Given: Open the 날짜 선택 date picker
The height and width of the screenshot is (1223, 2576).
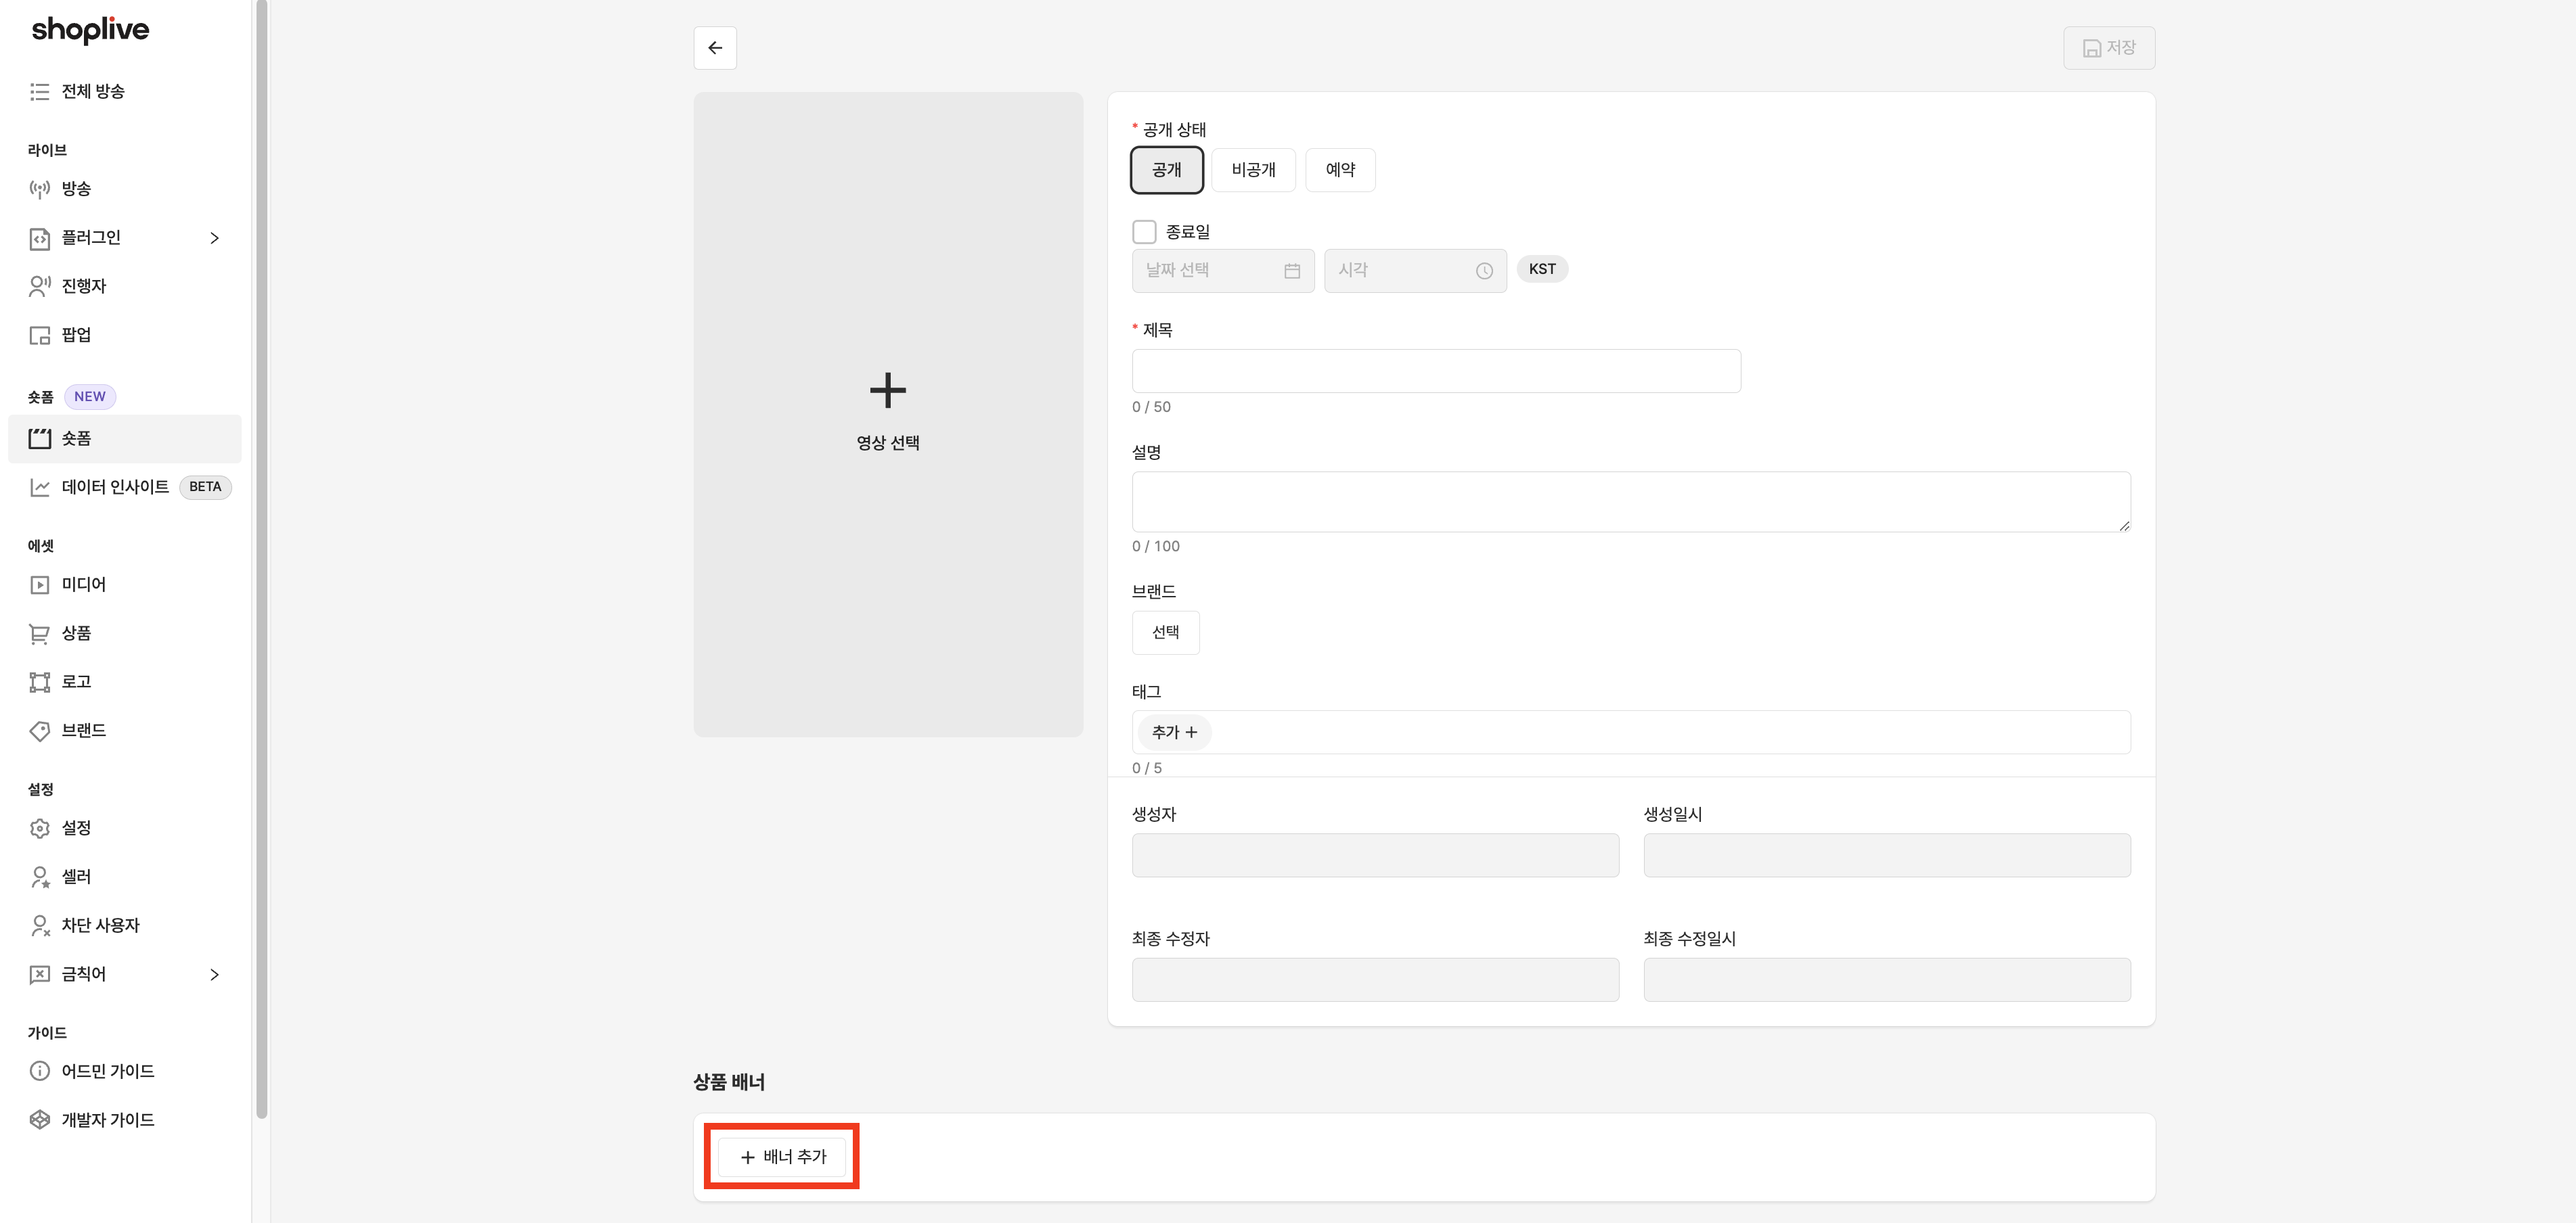Looking at the screenshot, I should point(1222,271).
